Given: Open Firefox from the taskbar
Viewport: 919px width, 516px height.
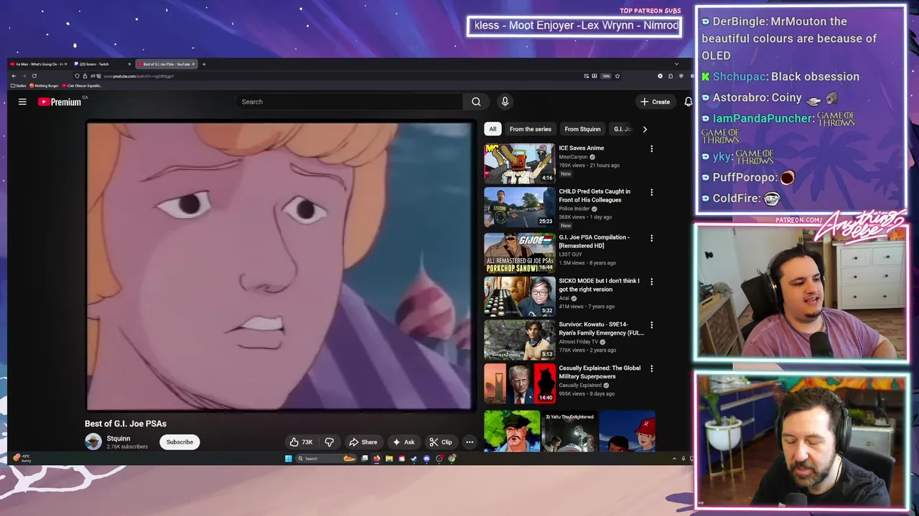Looking at the screenshot, I should pos(377,459).
